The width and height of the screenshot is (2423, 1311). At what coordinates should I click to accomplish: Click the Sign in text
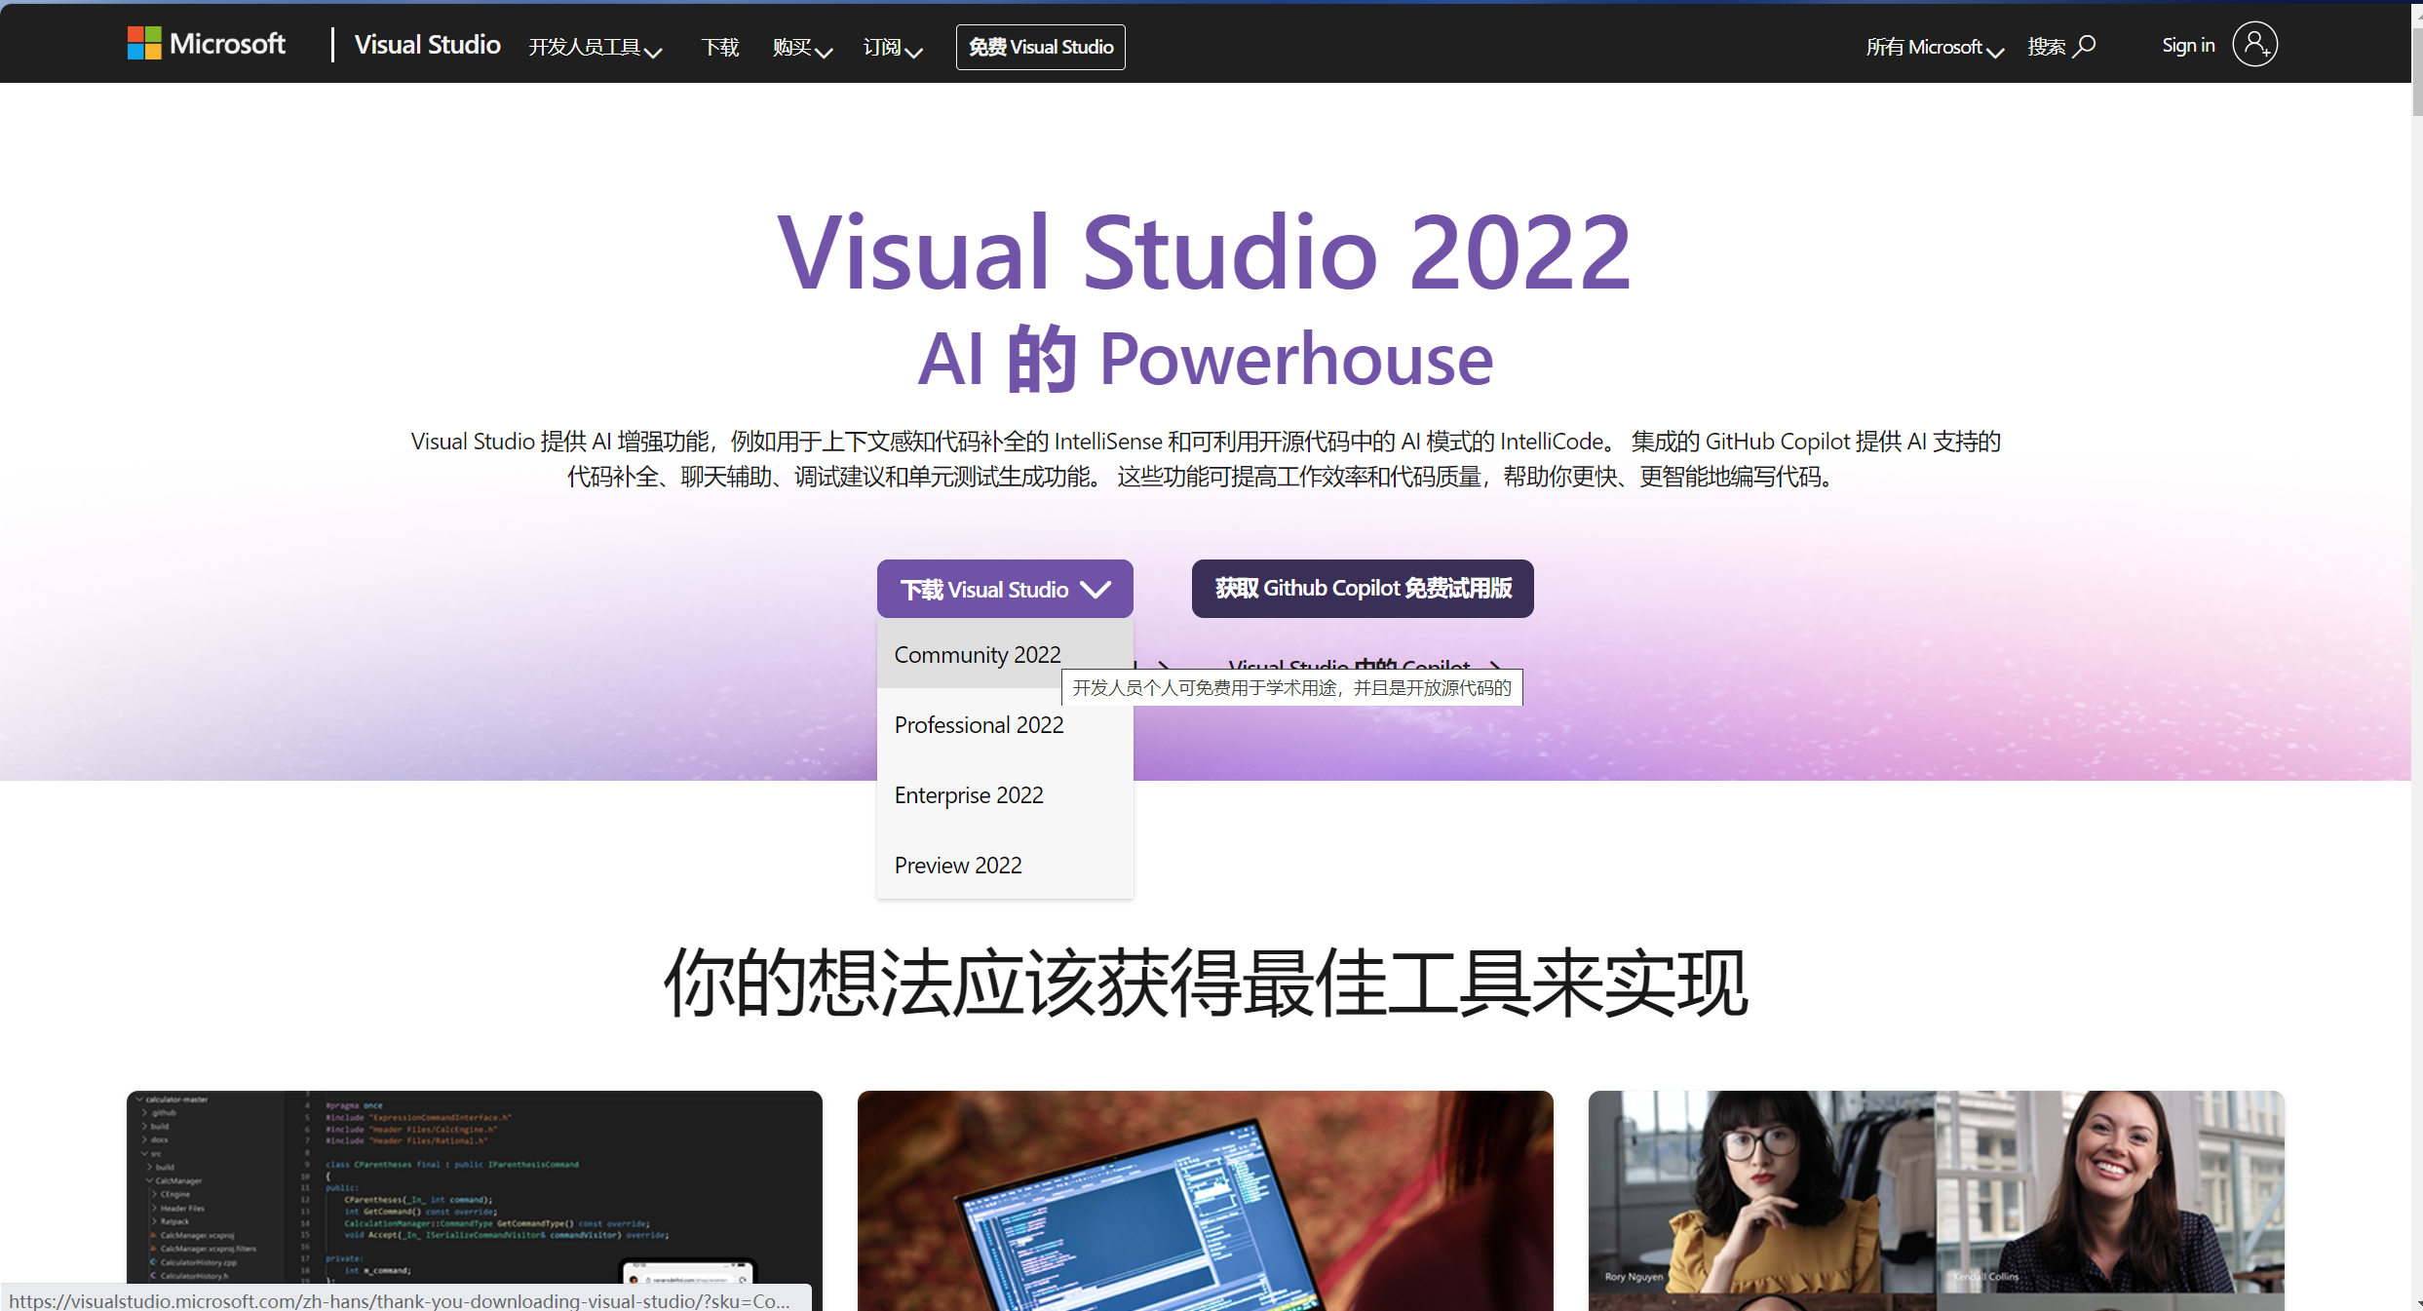click(x=2188, y=45)
